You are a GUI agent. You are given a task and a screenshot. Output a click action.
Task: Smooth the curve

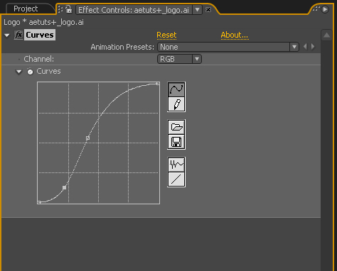(x=176, y=165)
